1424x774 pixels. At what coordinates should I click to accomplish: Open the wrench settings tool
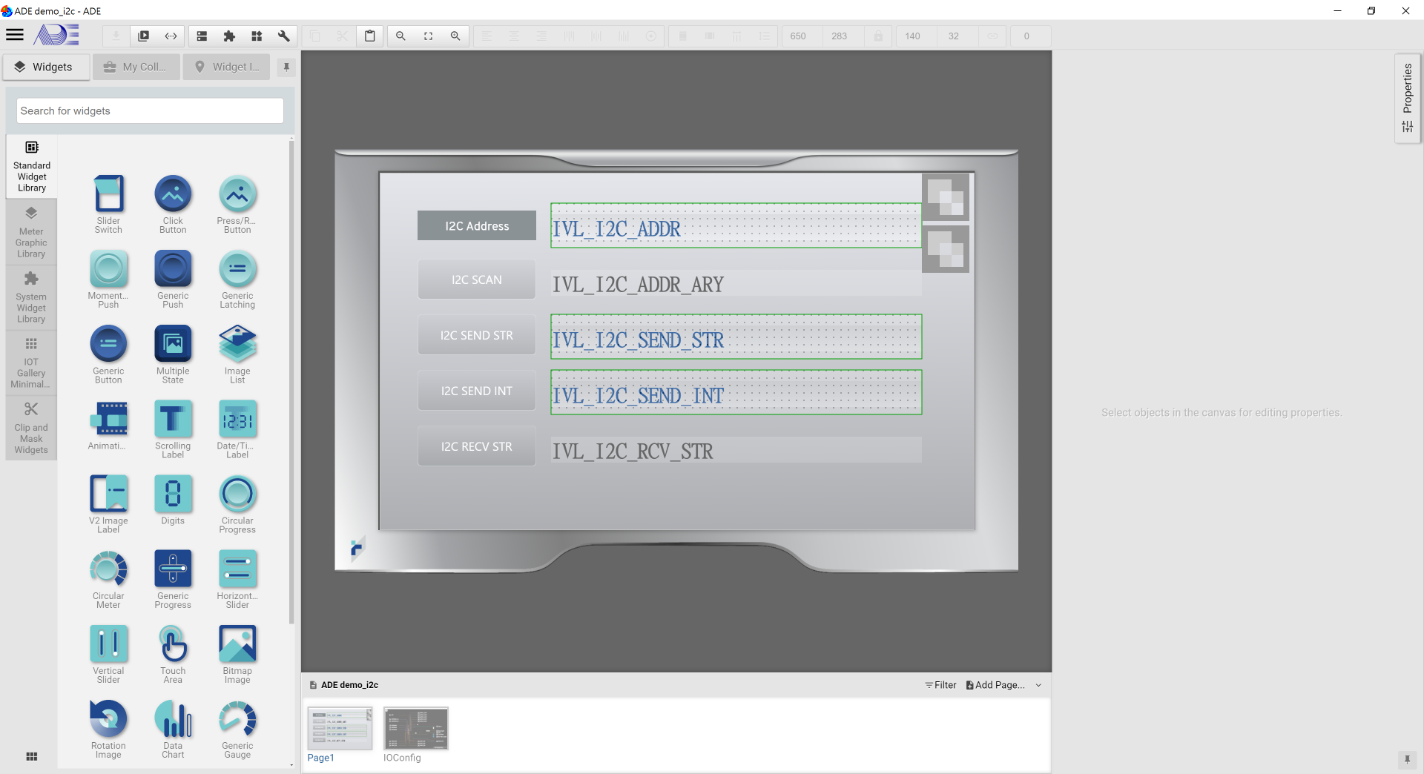283,36
